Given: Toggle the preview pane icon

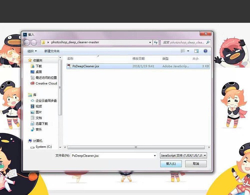Looking at the screenshot, I should pyautogui.click(x=196, y=51).
